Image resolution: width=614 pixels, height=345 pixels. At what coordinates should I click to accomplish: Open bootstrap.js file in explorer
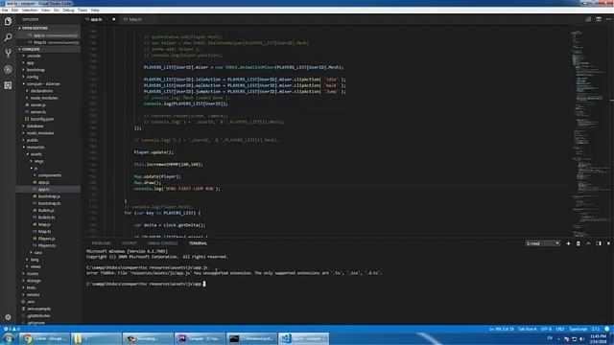coord(49,196)
